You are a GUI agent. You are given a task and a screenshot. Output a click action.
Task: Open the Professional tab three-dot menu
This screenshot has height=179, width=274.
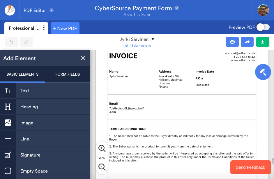(44, 28)
